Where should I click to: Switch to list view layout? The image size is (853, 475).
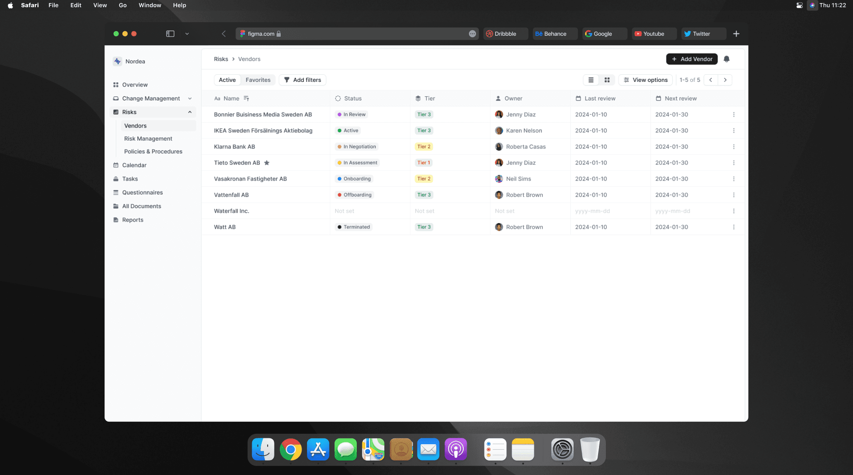[x=591, y=80]
